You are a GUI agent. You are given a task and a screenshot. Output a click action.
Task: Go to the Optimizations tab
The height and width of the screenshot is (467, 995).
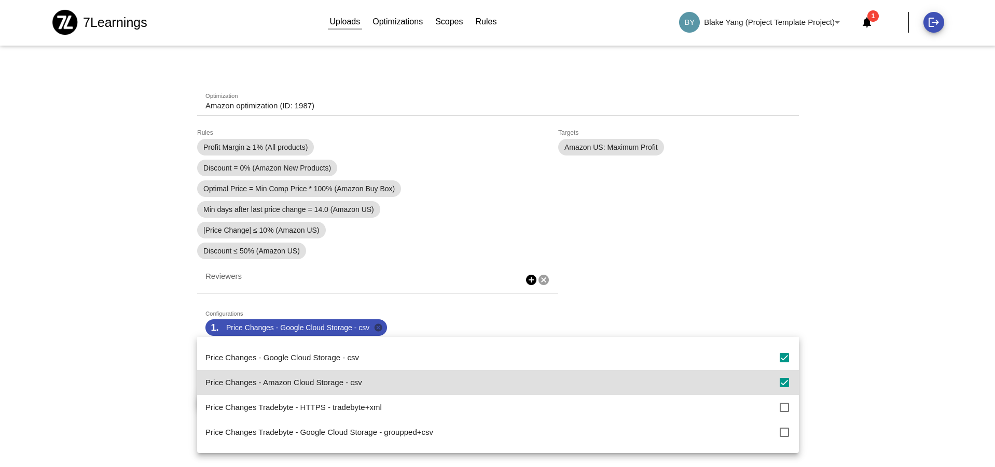pyautogui.click(x=397, y=22)
